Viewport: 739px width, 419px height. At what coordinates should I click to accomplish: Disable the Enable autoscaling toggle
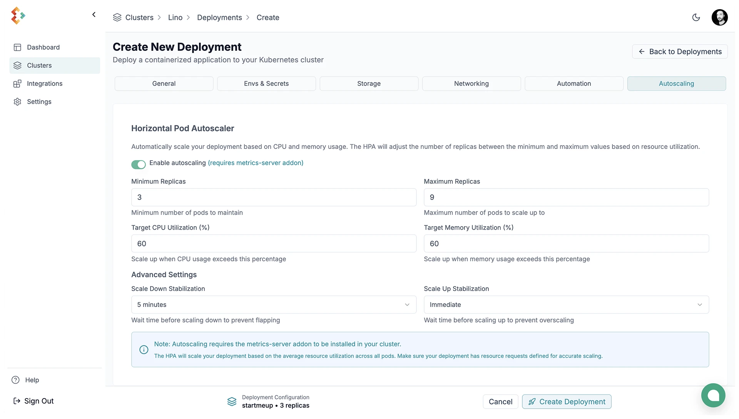[139, 164]
